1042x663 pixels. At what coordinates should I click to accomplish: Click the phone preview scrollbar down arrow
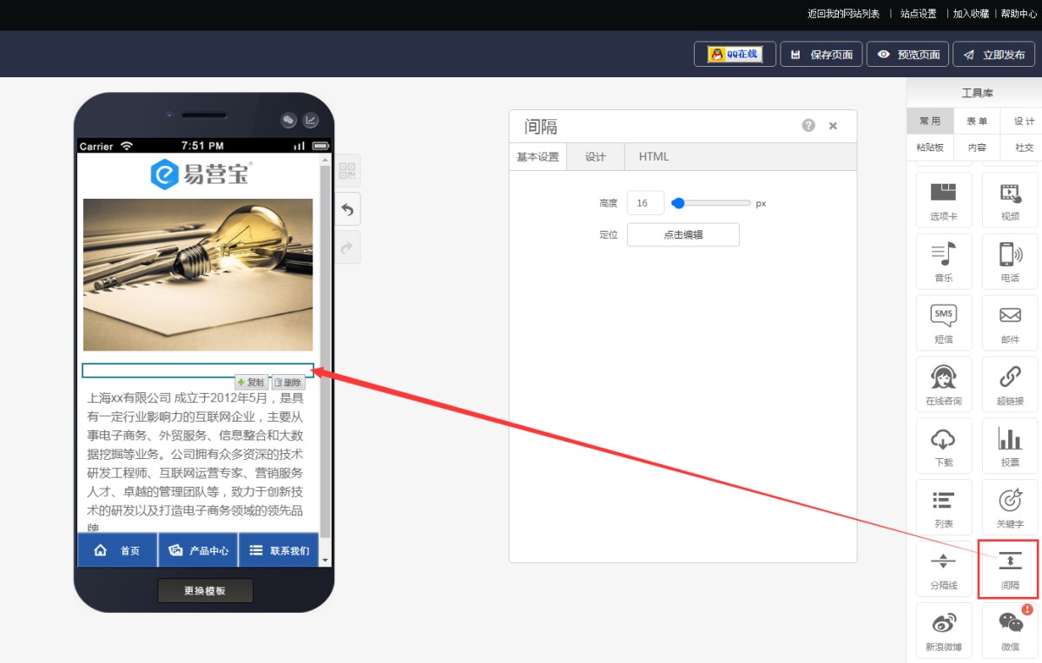[x=326, y=561]
